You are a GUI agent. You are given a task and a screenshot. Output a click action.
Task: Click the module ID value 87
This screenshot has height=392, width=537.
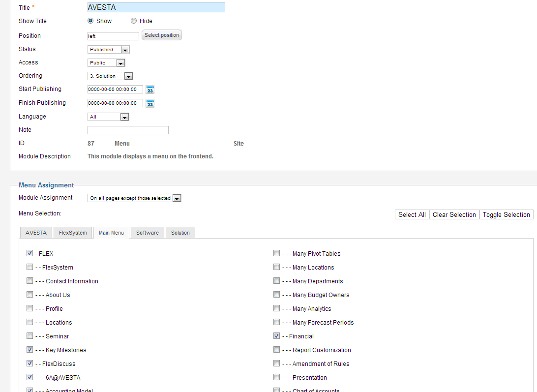[x=91, y=144]
